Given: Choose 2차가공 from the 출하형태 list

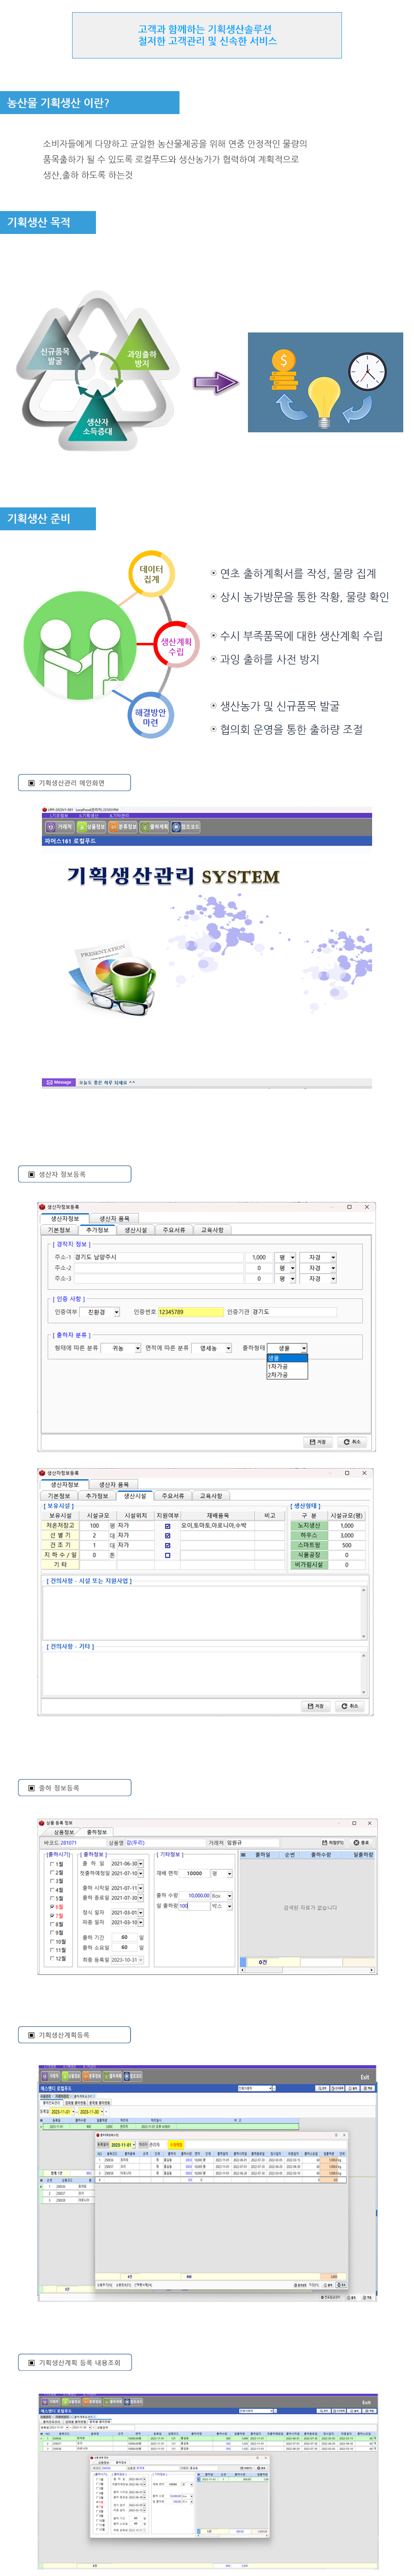Looking at the screenshot, I should click(x=287, y=1375).
